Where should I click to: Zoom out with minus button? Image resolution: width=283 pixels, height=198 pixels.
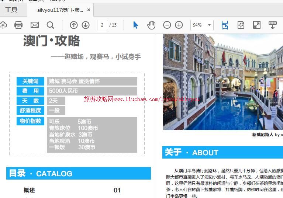(x=167, y=25)
